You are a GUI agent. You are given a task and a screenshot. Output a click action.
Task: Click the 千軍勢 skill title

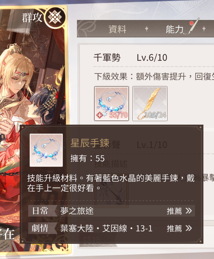(x=107, y=58)
